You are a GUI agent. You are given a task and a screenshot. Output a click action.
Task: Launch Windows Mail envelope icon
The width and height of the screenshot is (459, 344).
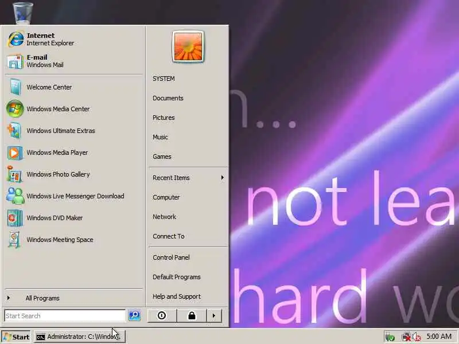click(15, 61)
